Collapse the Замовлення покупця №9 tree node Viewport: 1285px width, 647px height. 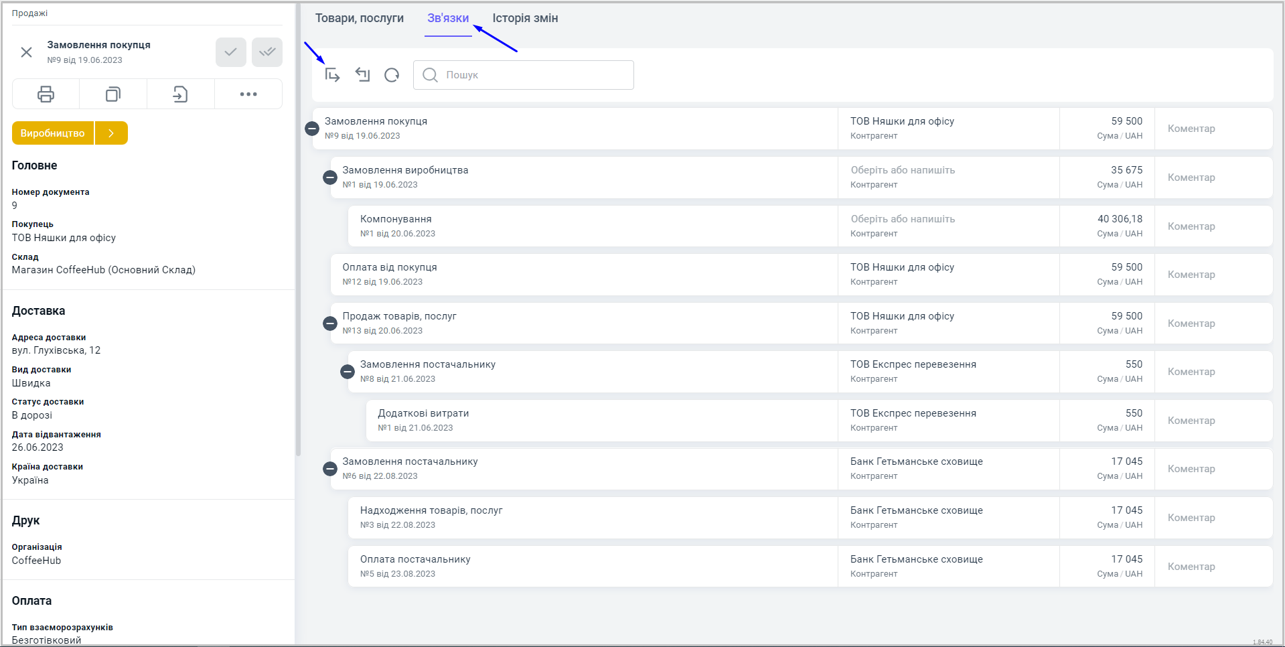[312, 129]
